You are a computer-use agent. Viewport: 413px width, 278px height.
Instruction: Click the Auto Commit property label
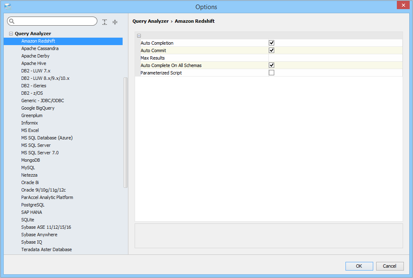pos(153,50)
